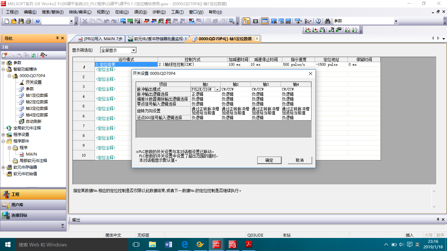The width and height of the screenshot is (447, 251).
Task: Click the 确定 button in dialog
Action: point(269,160)
